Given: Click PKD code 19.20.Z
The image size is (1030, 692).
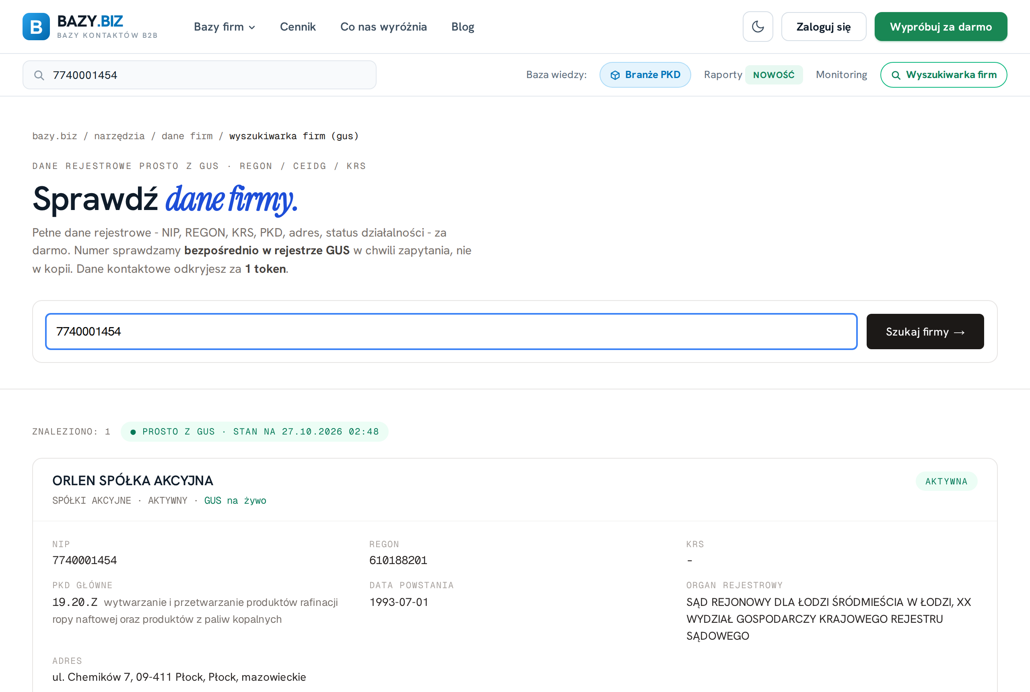Looking at the screenshot, I should pyautogui.click(x=75, y=602).
